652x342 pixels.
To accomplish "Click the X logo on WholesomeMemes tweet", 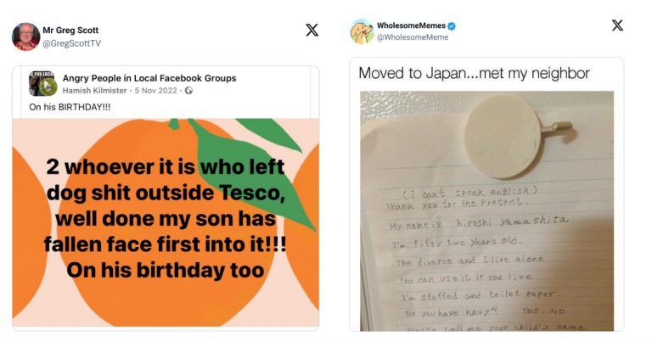I will coord(617,25).
